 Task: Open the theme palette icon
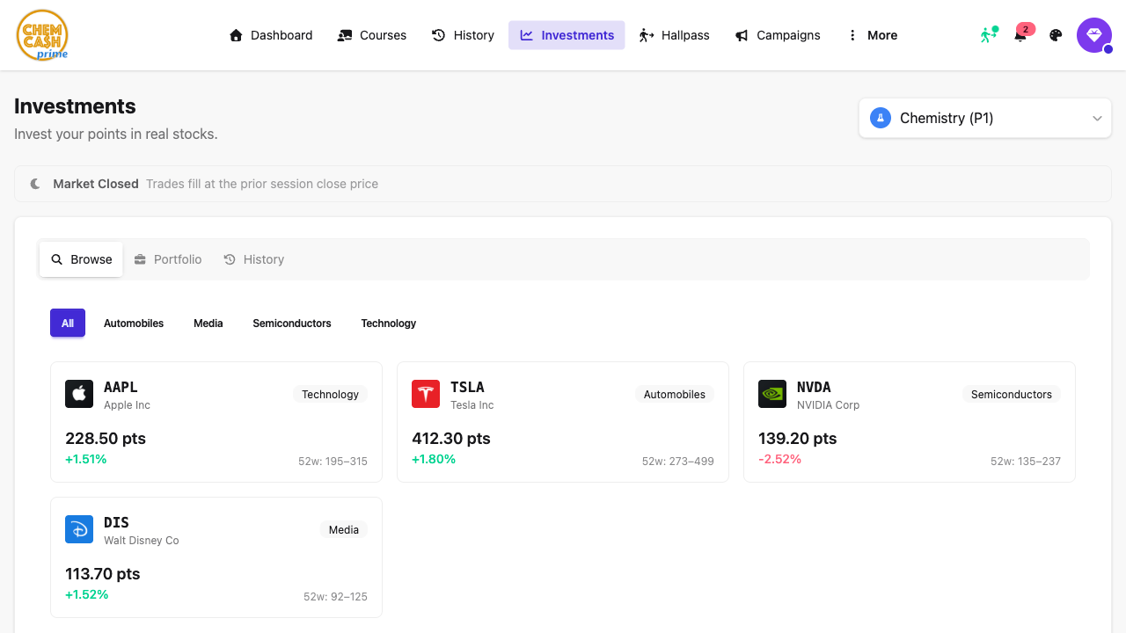pyautogui.click(x=1057, y=35)
